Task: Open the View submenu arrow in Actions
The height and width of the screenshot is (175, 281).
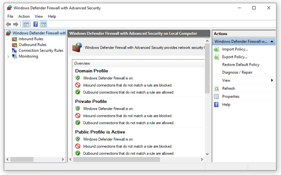Action: (272, 80)
